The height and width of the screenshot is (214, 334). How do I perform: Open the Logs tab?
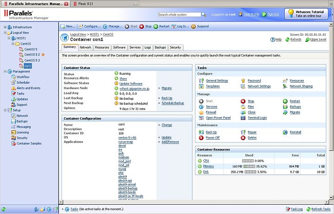[x=148, y=47]
